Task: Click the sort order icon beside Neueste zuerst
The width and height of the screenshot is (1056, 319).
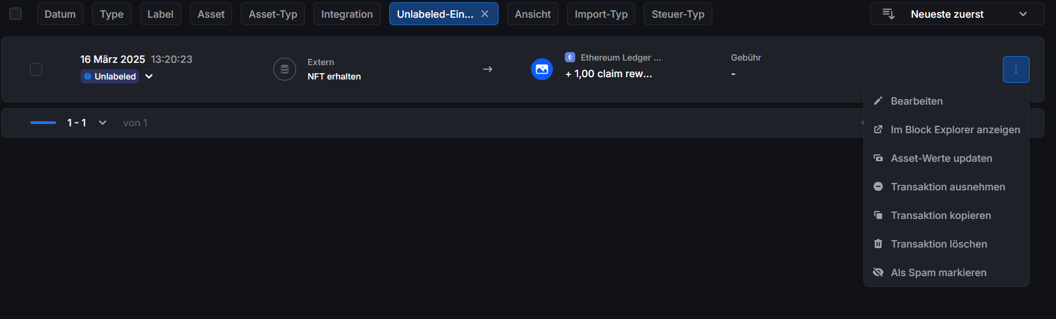Action: pyautogui.click(x=888, y=14)
